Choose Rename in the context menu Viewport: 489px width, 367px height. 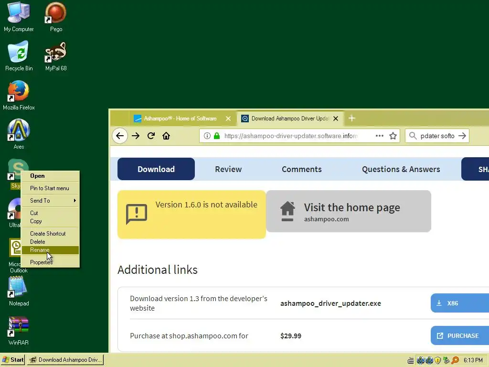tap(50, 250)
